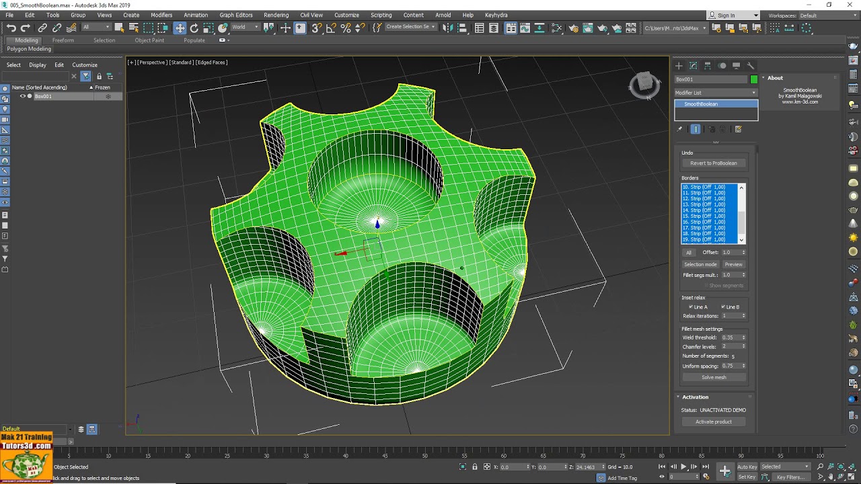Screen dimensions: 861x484
Task: Select the Rotate tool in the toolbar
Action: (194, 28)
